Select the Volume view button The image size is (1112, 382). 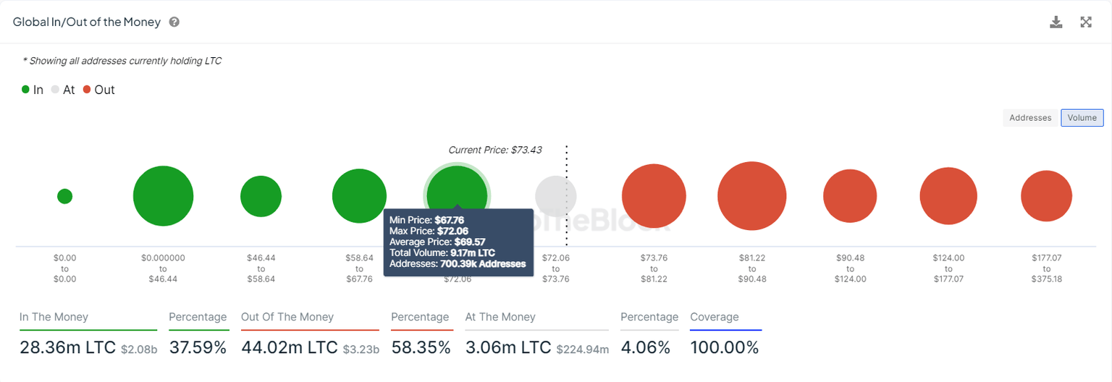1082,118
